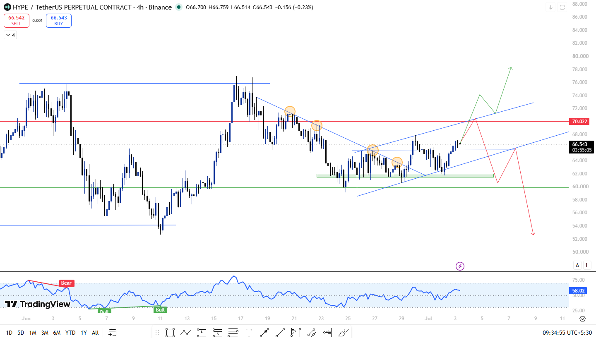This screenshot has height=338, width=596.
Task: Click the down arrow button at top right
Action: pyautogui.click(x=550, y=7)
